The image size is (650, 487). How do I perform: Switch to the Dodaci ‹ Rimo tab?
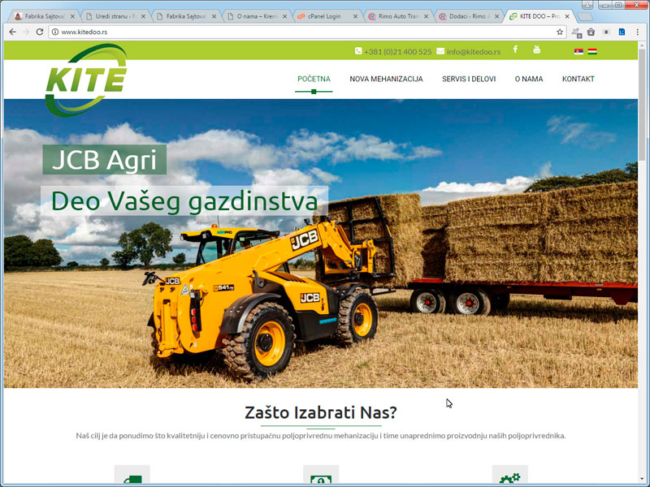[x=469, y=16]
